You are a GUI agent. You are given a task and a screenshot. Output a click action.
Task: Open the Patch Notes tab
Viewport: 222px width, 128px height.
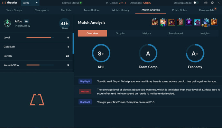[180, 10]
